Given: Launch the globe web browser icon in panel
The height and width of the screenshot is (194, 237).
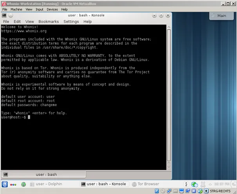Looking at the screenshot, I should 24,184.
